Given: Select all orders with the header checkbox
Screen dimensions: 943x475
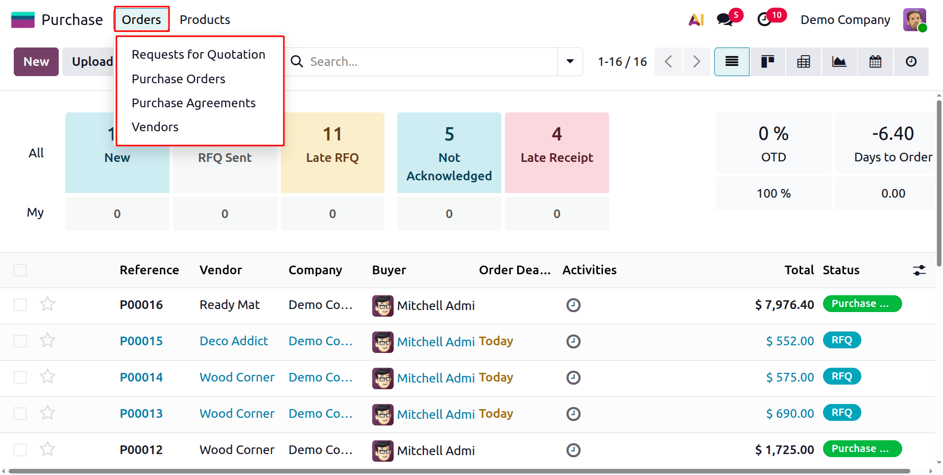Looking at the screenshot, I should point(20,270).
